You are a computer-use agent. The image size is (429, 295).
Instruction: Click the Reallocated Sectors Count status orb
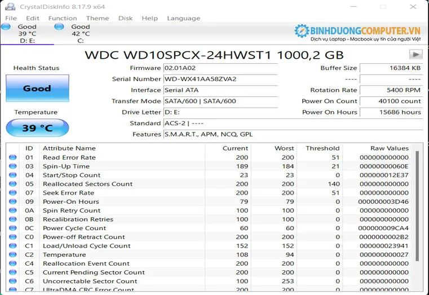13,184
